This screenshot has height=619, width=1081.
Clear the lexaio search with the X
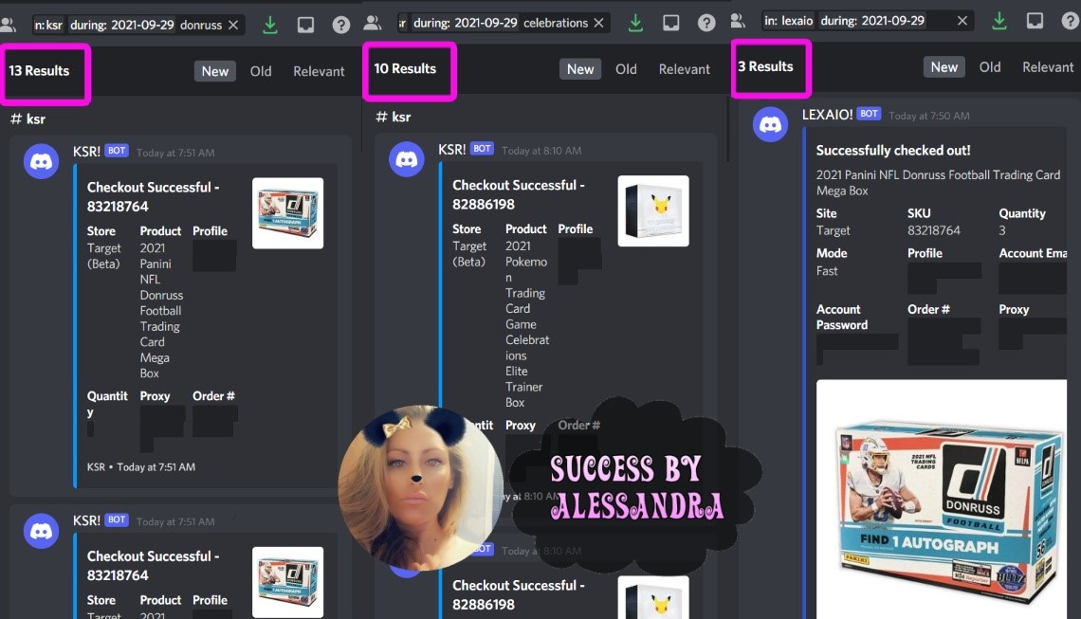pyautogui.click(x=962, y=21)
